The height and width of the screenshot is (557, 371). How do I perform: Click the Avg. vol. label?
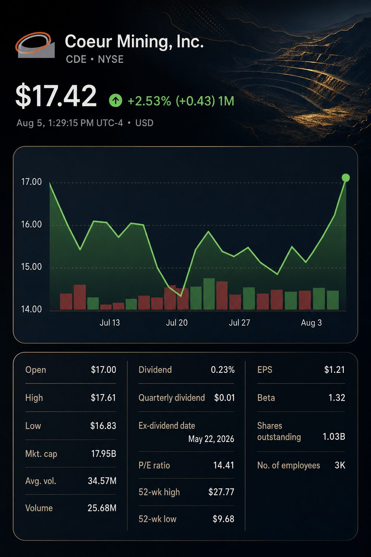click(41, 481)
